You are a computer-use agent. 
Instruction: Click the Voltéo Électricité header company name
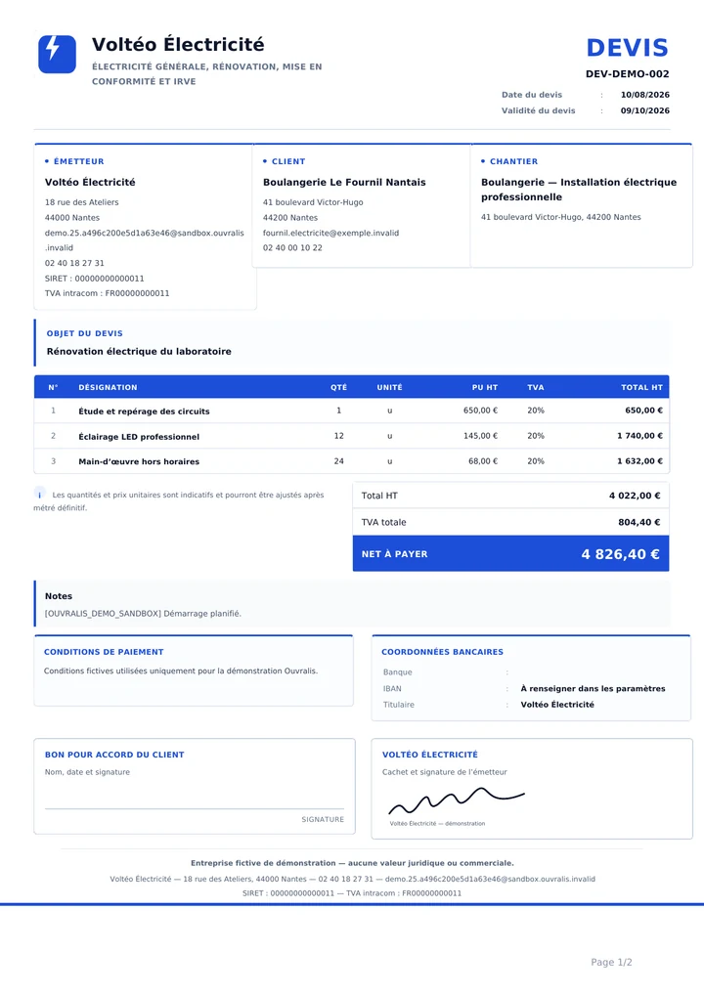point(178,44)
